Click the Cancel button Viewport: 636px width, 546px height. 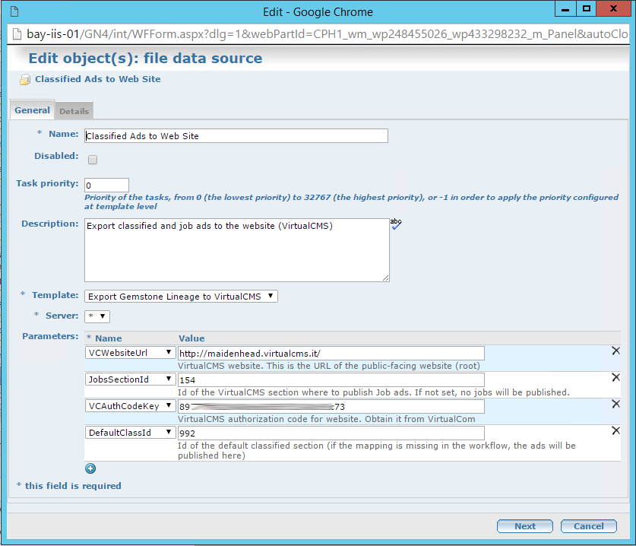[589, 526]
